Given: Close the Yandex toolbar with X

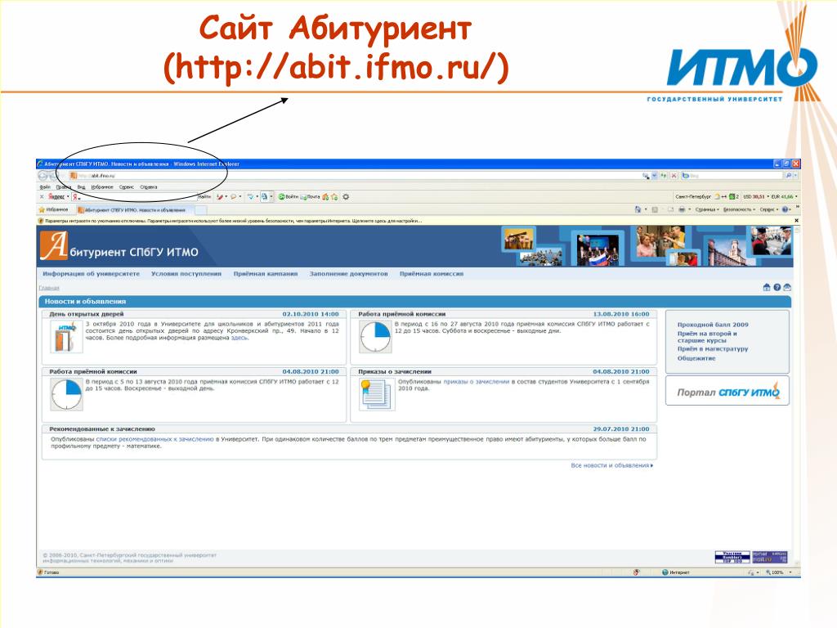Looking at the screenshot, I should (x=42, y=197).
